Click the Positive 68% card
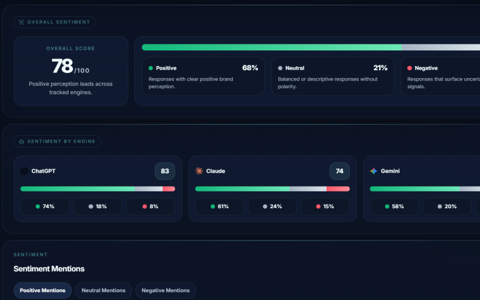The width and height of the screenshot is (480, 300). coord(203,76)
